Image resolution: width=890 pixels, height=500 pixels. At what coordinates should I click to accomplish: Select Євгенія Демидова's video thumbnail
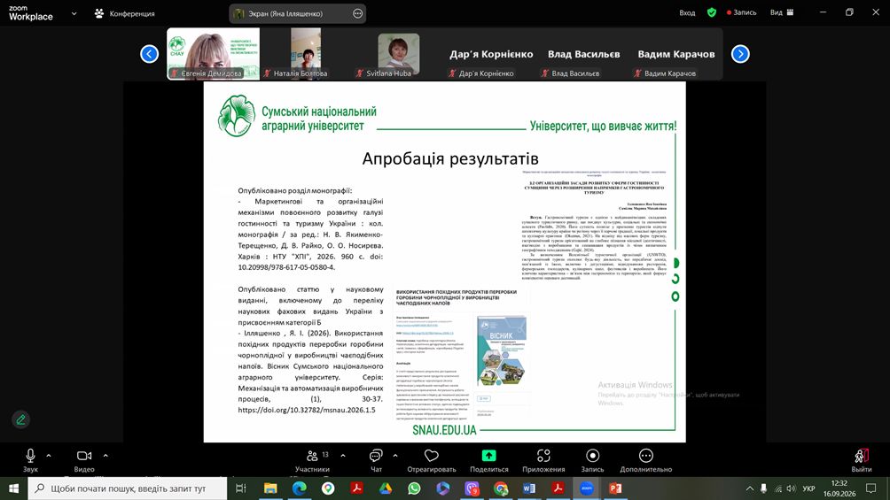point(214,54)
